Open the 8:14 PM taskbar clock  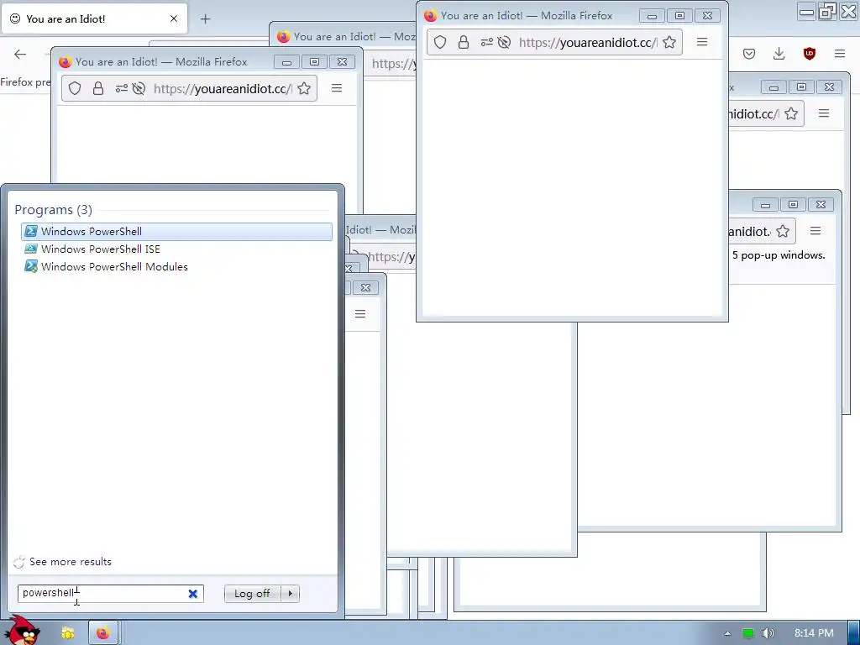(814, 633)
